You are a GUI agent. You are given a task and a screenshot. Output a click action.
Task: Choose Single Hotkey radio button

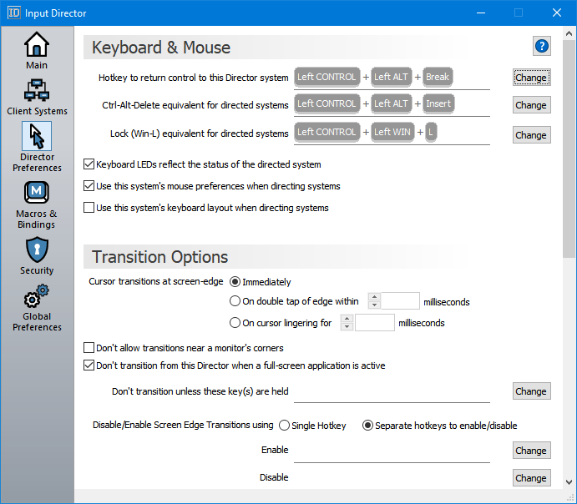pos(284,426)
